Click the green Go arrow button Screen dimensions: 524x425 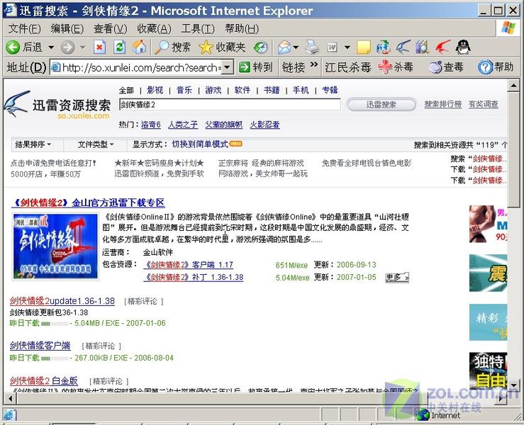pos(245,67)
